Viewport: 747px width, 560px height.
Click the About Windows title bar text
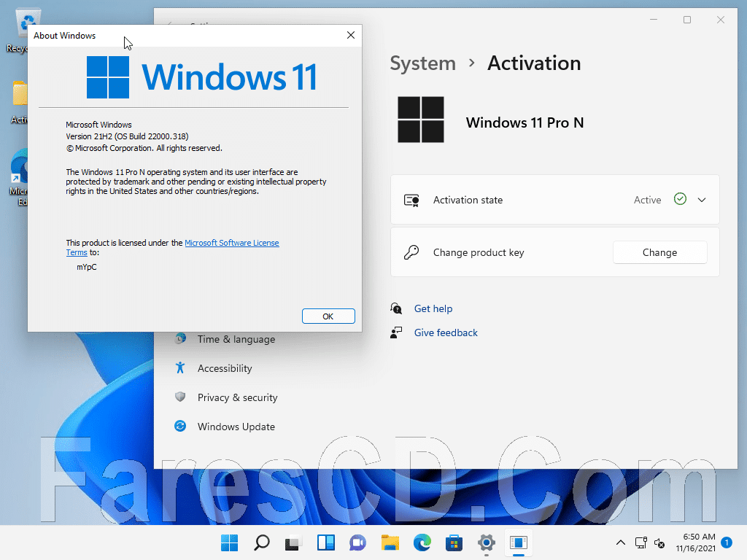[x=64, y=36]
